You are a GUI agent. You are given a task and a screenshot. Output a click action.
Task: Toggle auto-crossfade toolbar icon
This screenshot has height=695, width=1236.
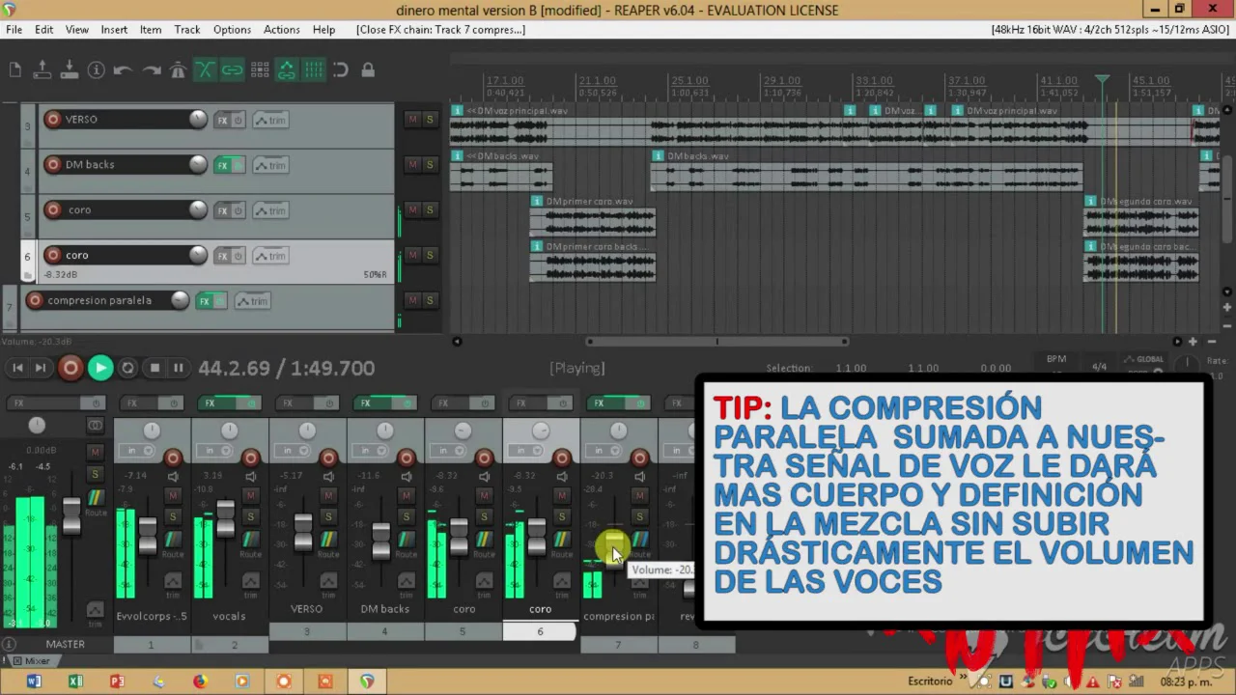pyautogui.click(x=206, y=69)
